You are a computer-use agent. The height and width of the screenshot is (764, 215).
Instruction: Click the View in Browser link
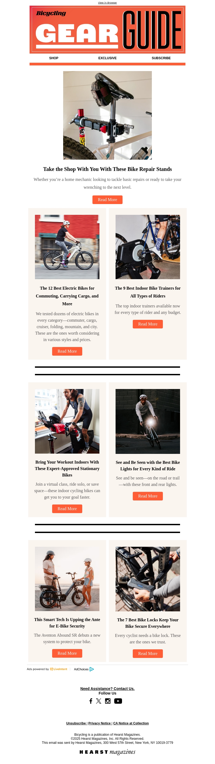[x=107, y=3]
